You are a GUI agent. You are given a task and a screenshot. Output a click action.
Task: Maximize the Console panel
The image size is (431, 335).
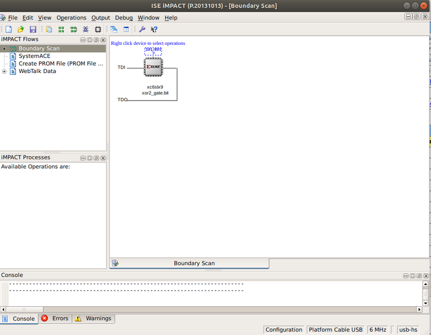pyautogui.click(x=412, y=276)
